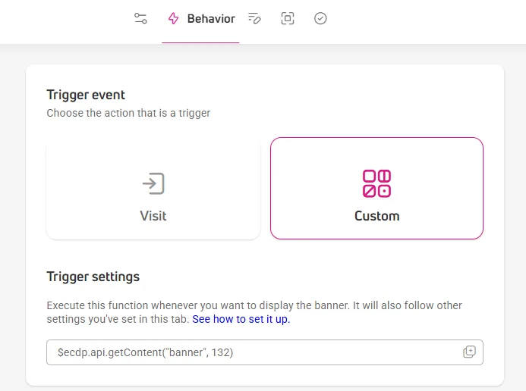Click the Execute this function description paragraph
Image resolution: width=526 pixels, height=391 pixels.
click(254, 312)
